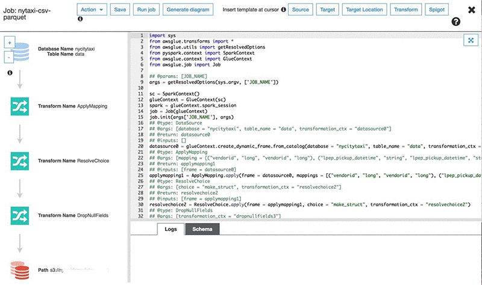Image resolution: width=482 pixels, height=285 pixels.
Task: Click the 'Transform Name ResolveChoice' label
Action: point(74,161)
